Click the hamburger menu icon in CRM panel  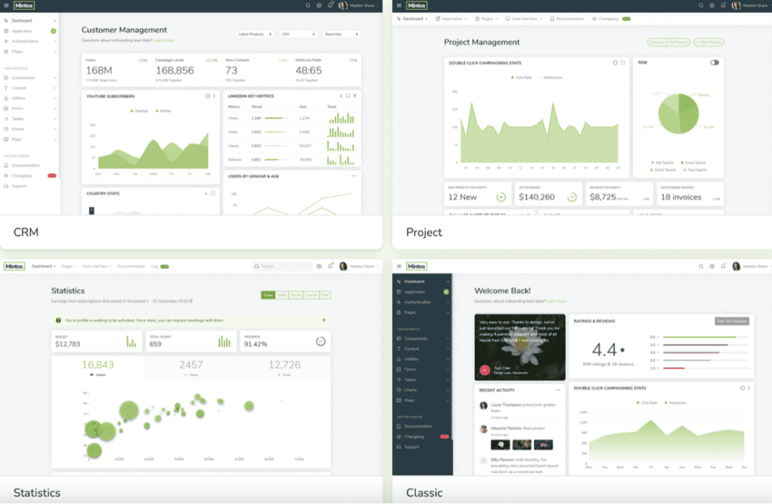[6, 5]
